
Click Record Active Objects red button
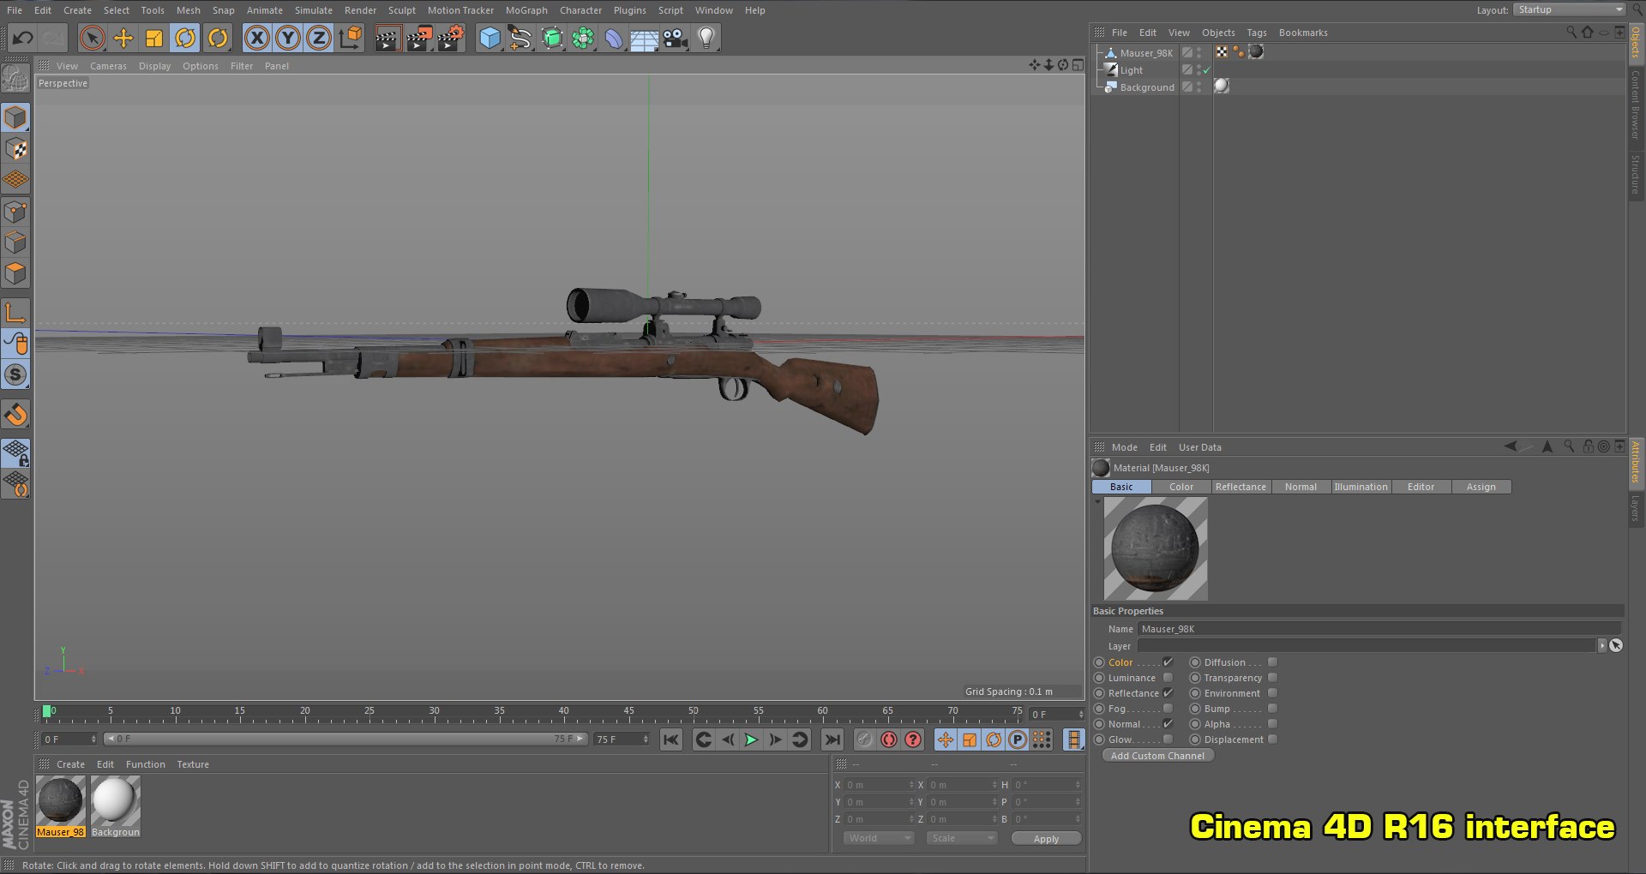(x=865, y=739)
